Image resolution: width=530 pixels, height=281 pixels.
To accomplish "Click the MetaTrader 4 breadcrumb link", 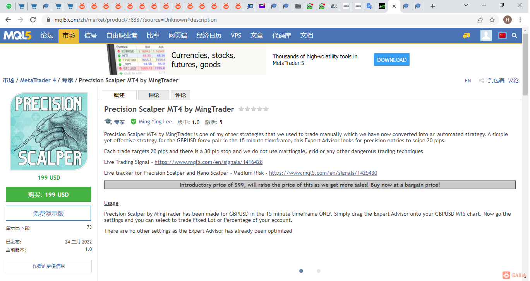I will [38, 80].
